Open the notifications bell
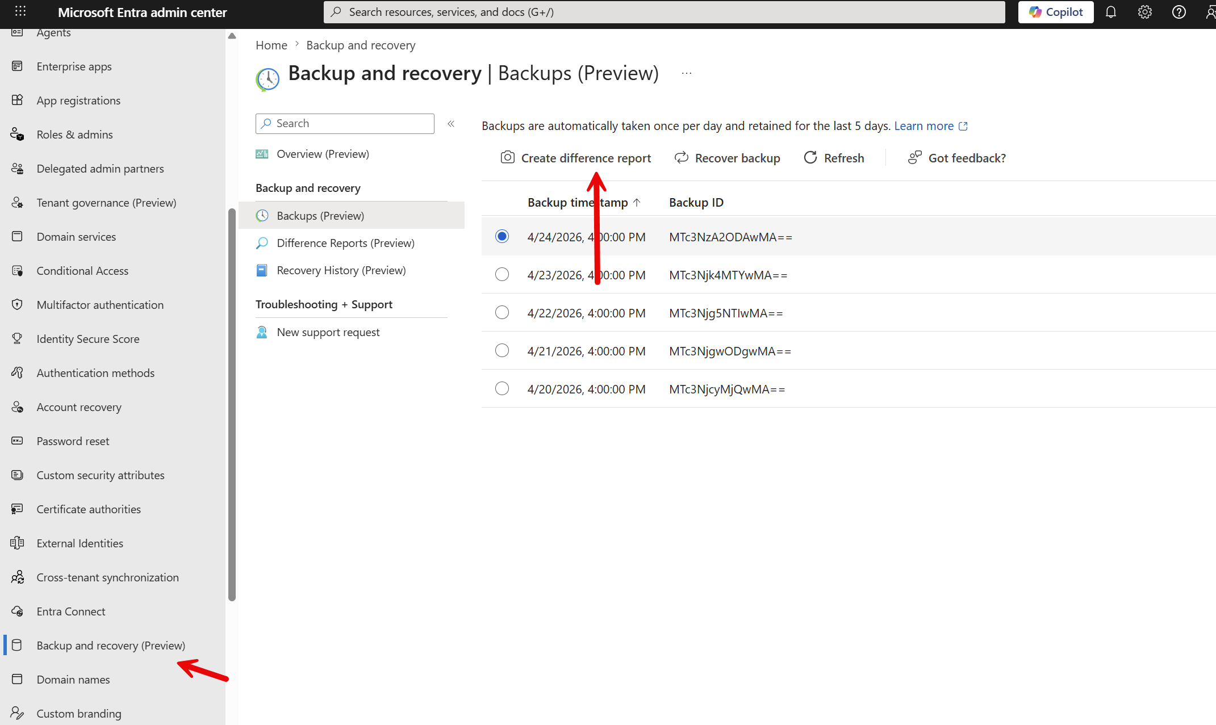Viewport: 1216px width, 725px height. 1111,12
